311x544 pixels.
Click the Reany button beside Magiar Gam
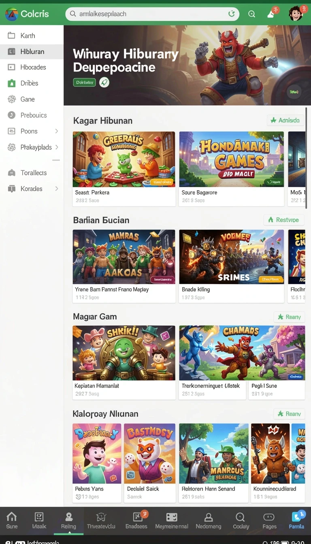coord(289,317)
